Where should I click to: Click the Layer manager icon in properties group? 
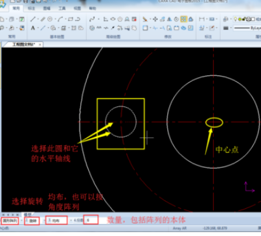tap(225, 19)
